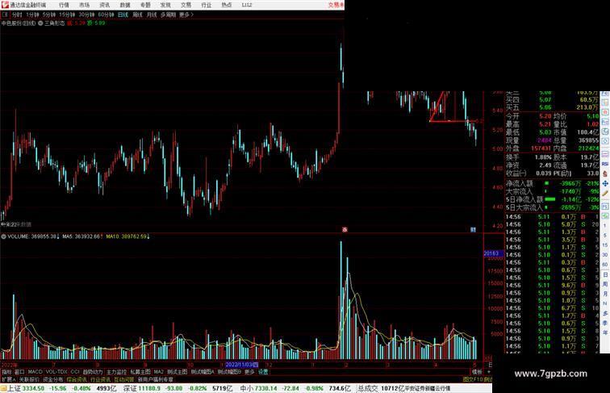Click the panel icon left of 分时
Screen dimensions: 610x393
click(6, 15)
